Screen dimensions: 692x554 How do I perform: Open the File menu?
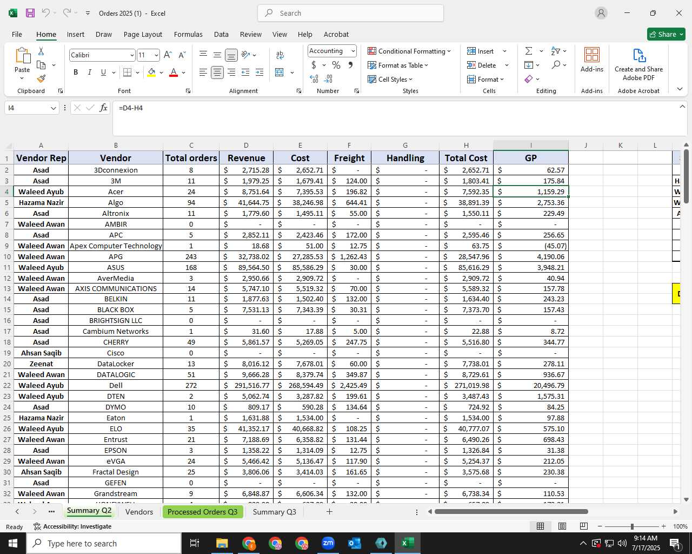17,34
